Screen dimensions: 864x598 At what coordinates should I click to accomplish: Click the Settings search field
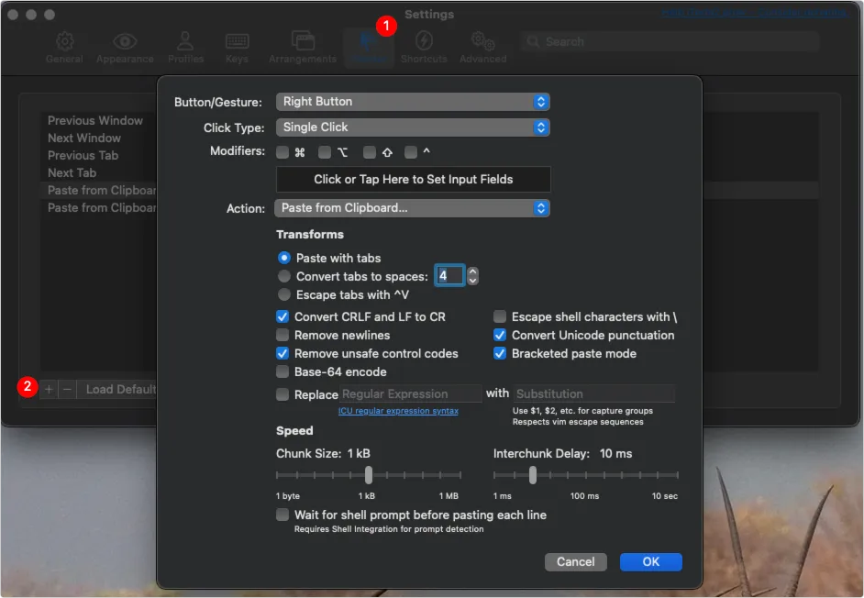(x=670, y=41)
